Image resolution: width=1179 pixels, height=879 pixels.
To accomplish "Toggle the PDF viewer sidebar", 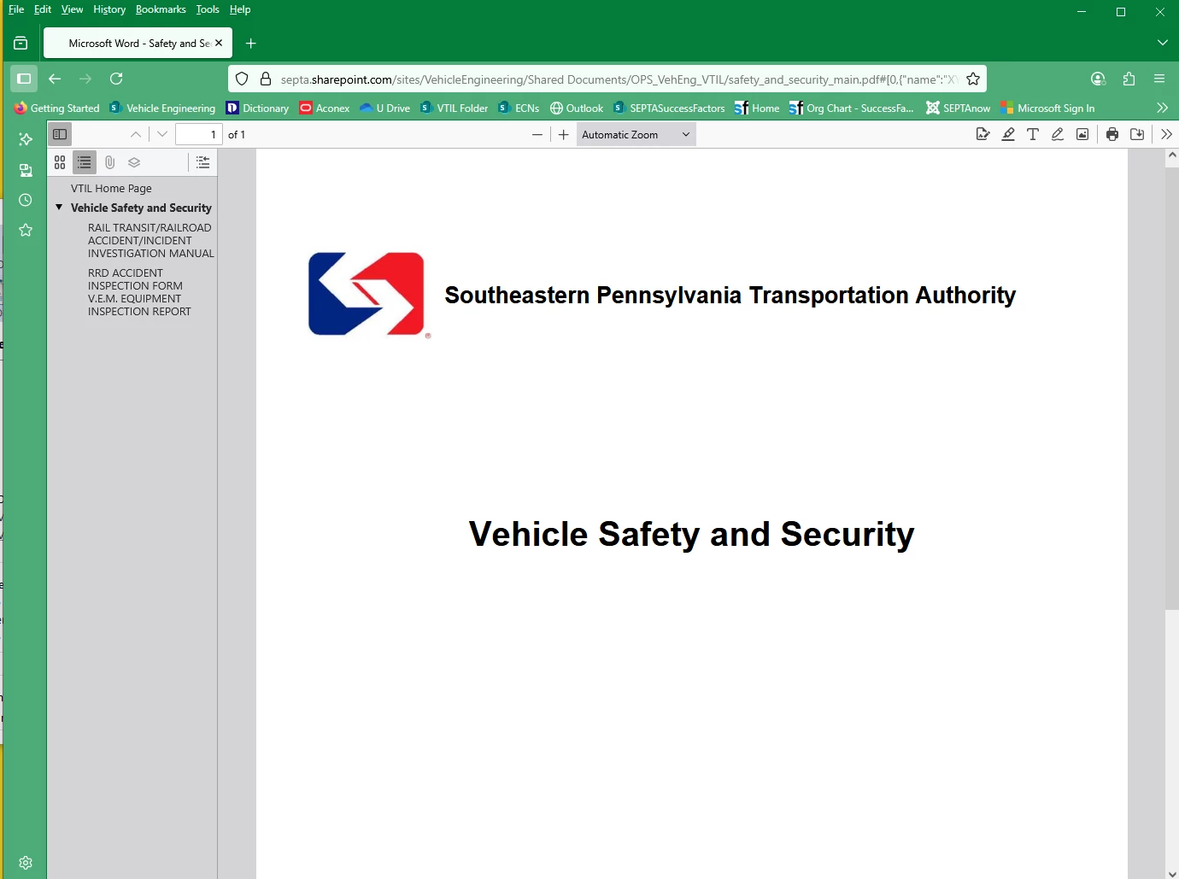I will coord(60,134).
